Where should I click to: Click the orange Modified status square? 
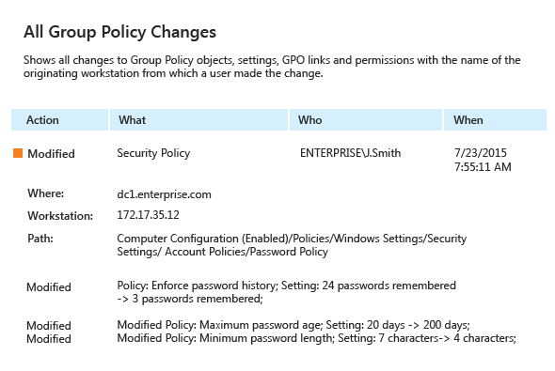coord(18,153)
